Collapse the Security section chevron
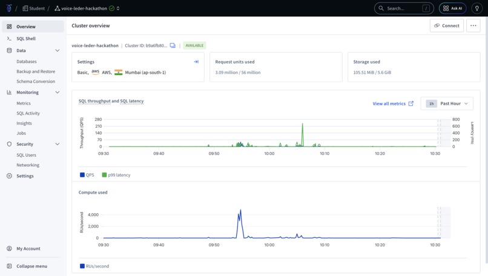Screen dimensions: 488x276 click(58, 144)
